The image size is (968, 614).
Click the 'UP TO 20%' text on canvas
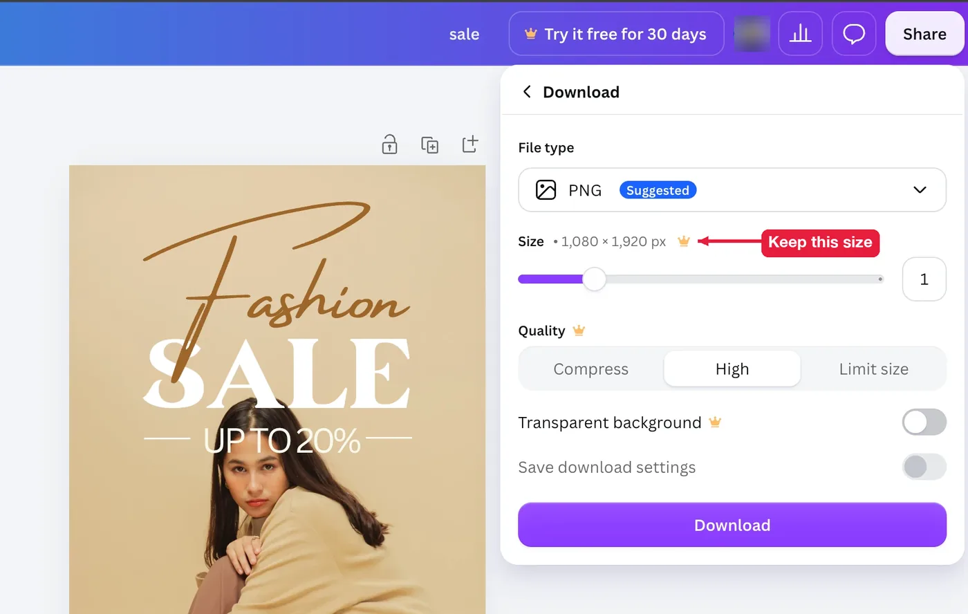click(x=282, y=440)
